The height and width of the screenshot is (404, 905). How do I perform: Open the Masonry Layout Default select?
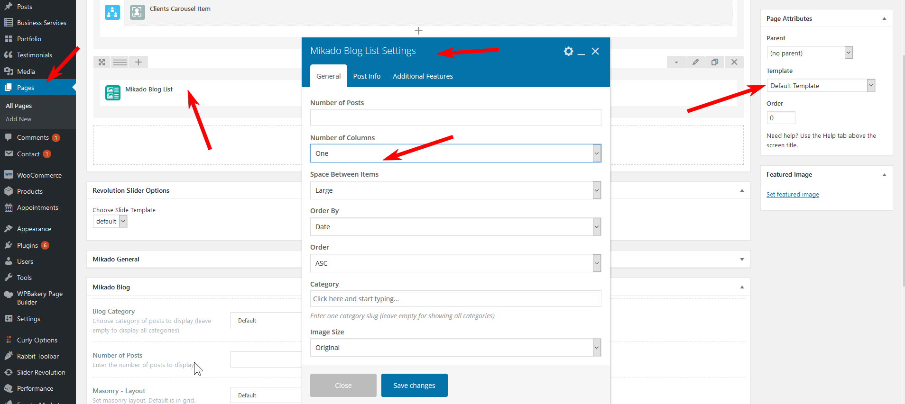click(x=266, y=395)
